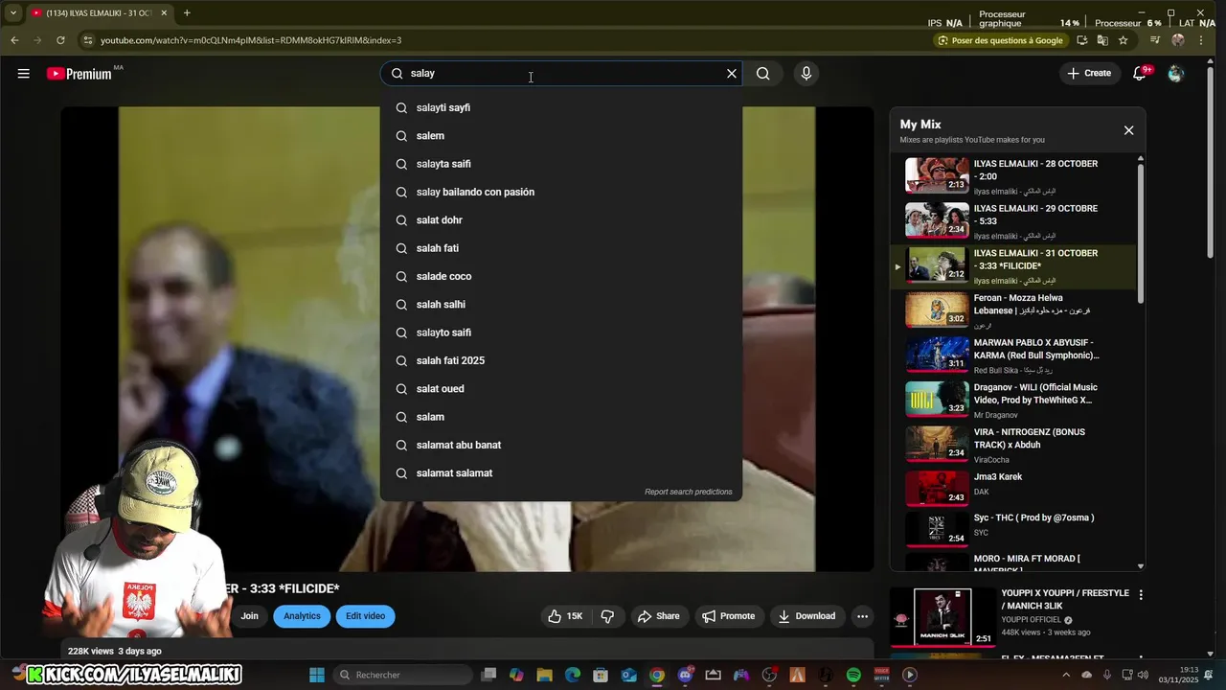This screenshot has height=690, width=1226.
Task: Choose suggestion "salayti sayfi"
Action: tap(561, 107)
